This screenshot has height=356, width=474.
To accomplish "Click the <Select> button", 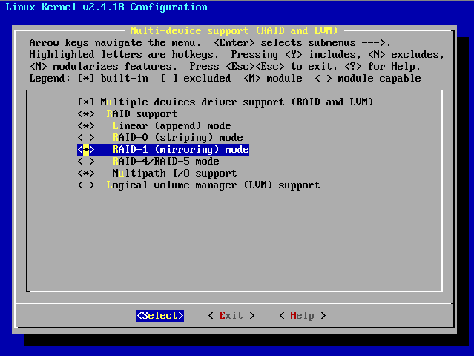I will tap(160, 316).
